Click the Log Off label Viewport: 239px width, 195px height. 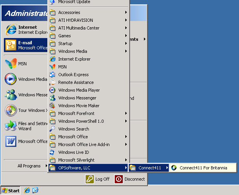tap(102, 179)
